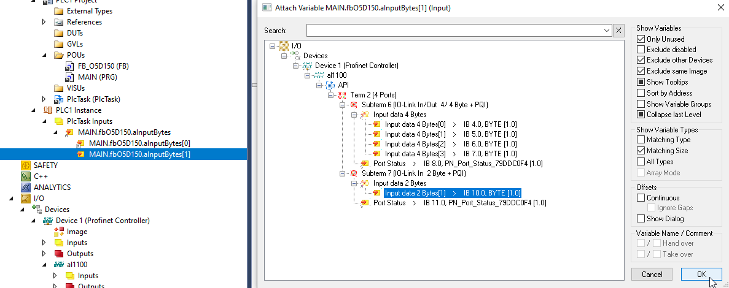This screenshot has height=288, width=729.
Task: Click the Cancel button
Action: click(x=652, y=274)
